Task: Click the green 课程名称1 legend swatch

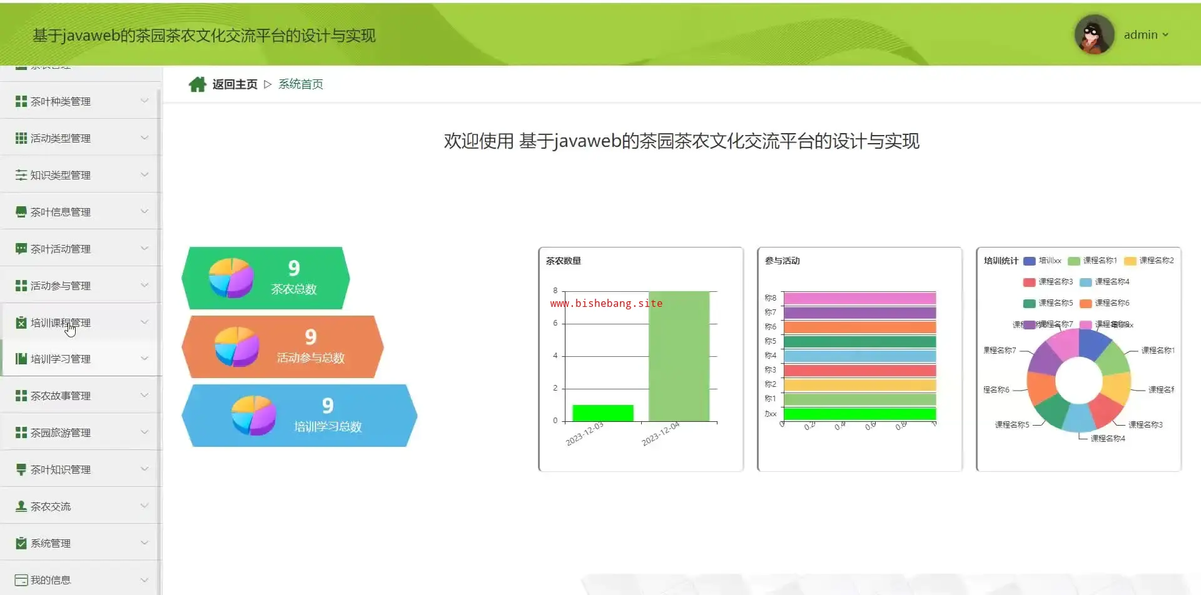Action: click(x=1073, y=261)
